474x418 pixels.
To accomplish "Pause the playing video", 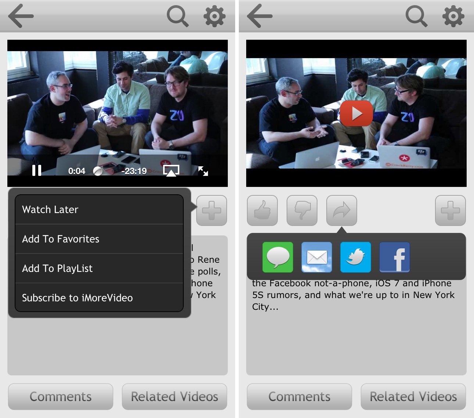I will [x=36, y=171].
